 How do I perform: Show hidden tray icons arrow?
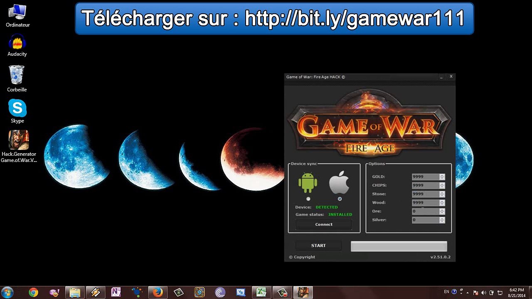pos(468,292)
